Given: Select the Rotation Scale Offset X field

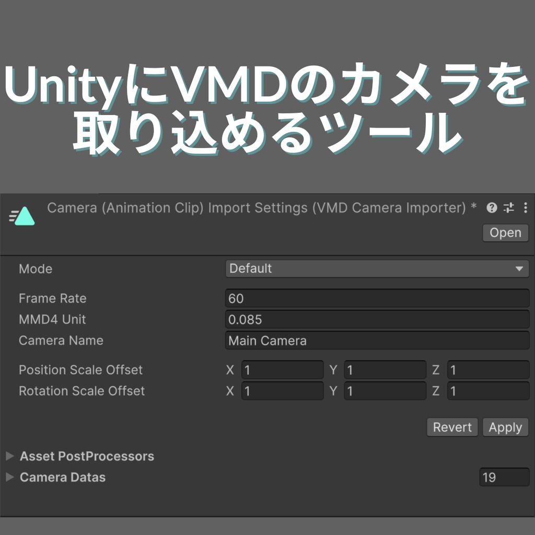Looking at the screenshot, I should point(282,391).
